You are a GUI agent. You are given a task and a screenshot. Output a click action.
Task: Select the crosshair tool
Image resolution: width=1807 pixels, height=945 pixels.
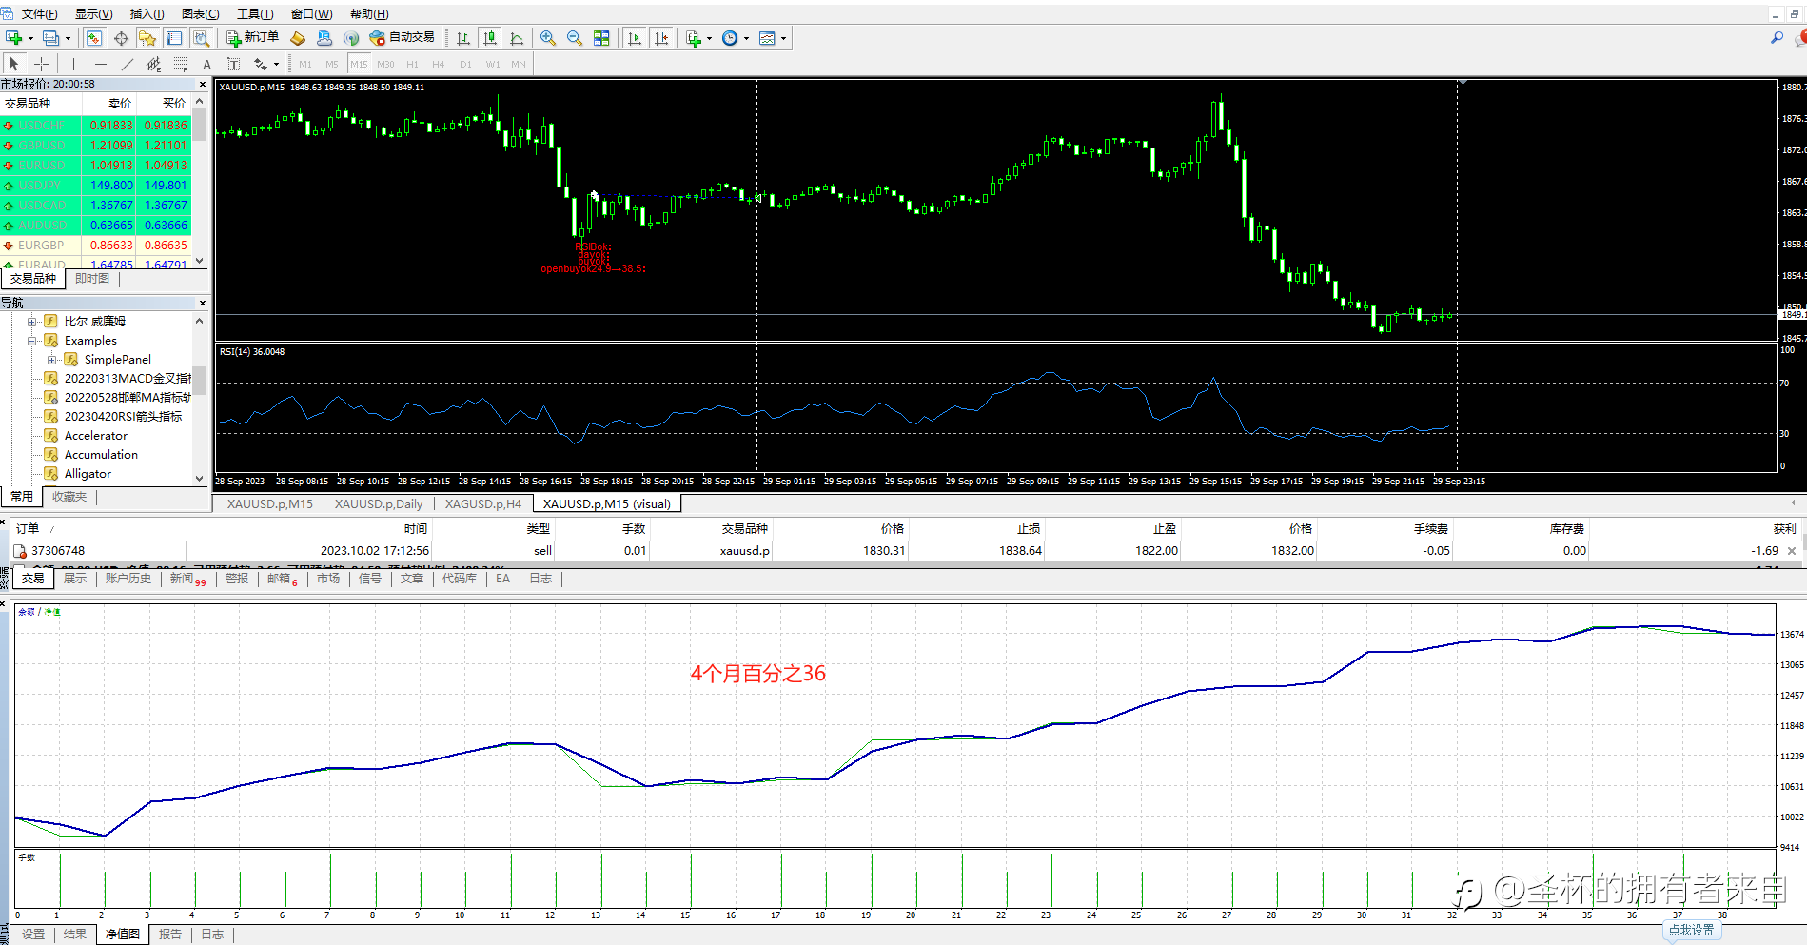point(41,64)
